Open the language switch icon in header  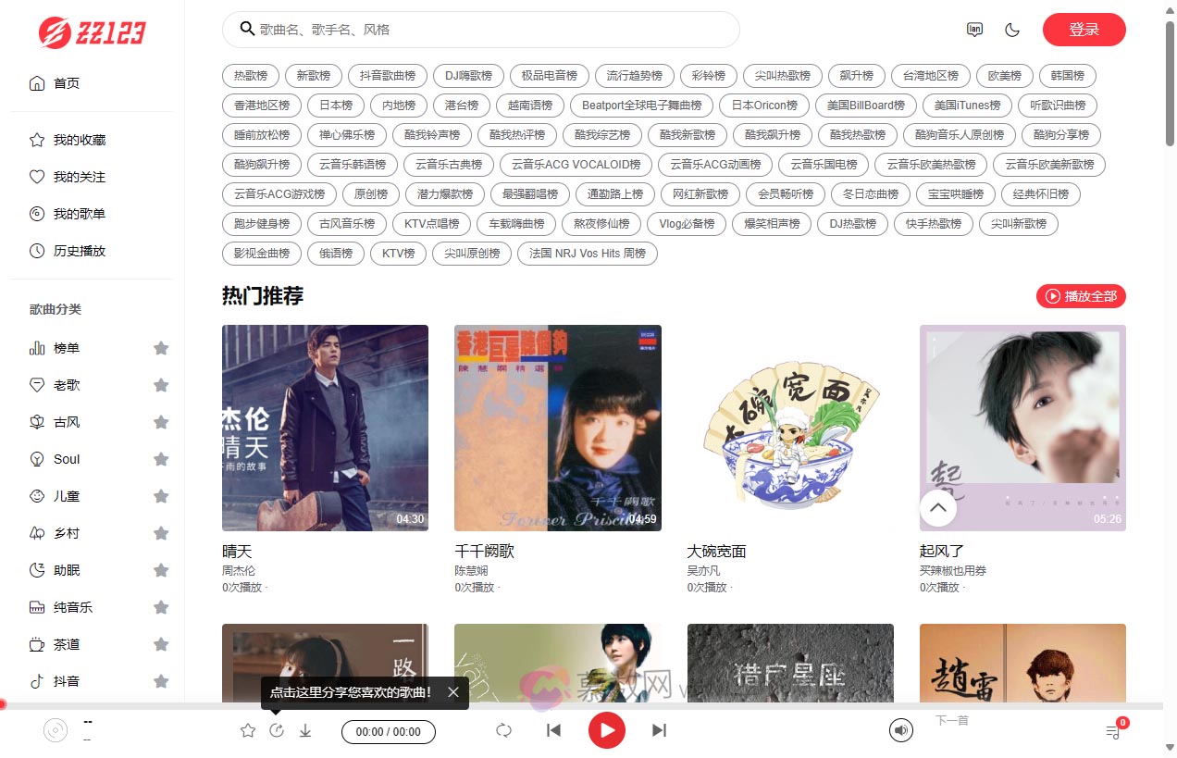[974, 30]
